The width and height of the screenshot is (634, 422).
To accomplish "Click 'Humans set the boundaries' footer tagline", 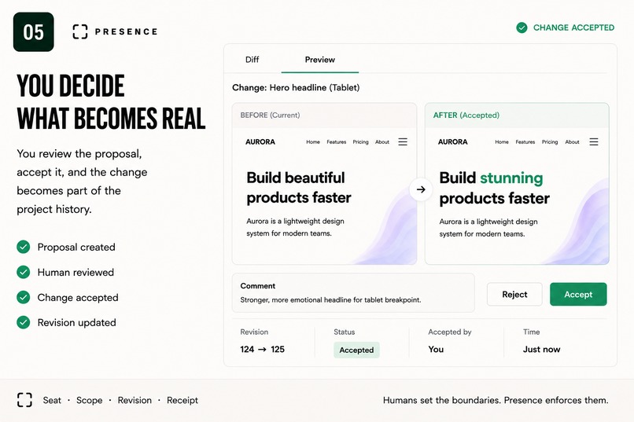I will (x=496, y=400).
